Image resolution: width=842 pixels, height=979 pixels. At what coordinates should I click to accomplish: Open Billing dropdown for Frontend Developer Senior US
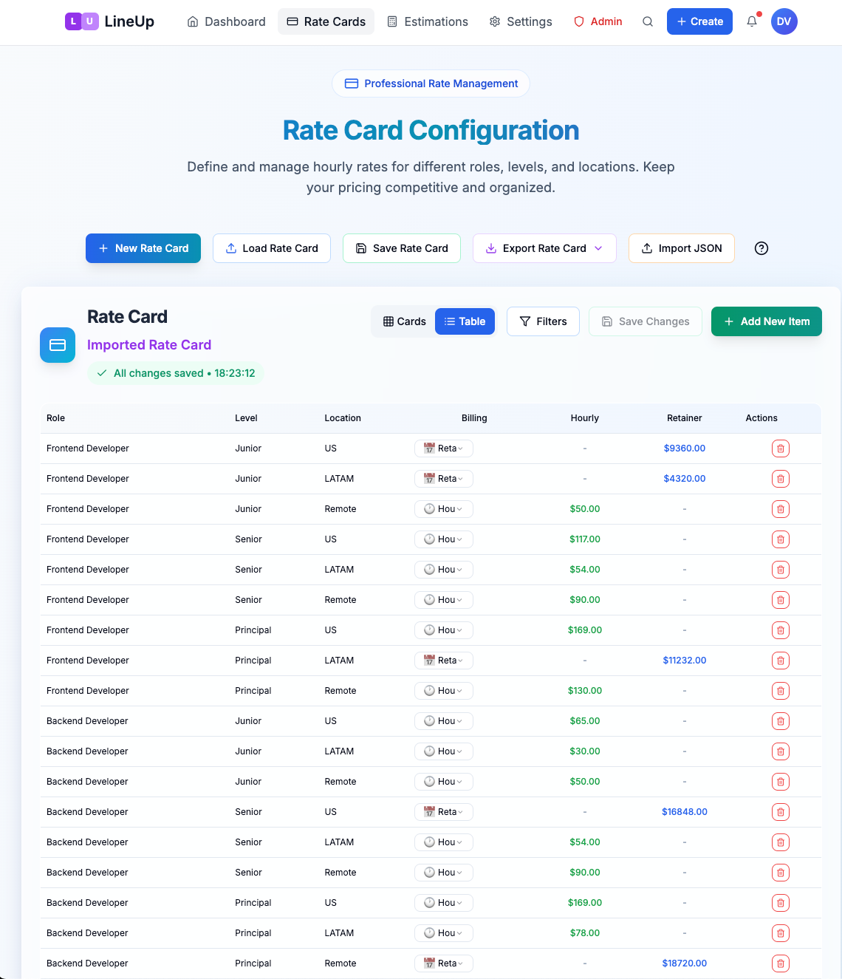click(x=443, y=539)
